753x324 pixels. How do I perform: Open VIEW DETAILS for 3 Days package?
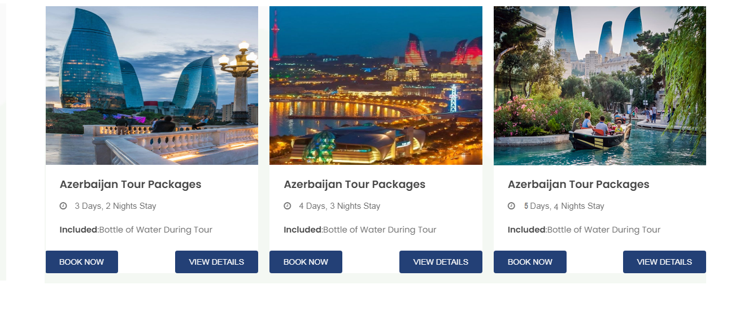(x=216, y=262)
